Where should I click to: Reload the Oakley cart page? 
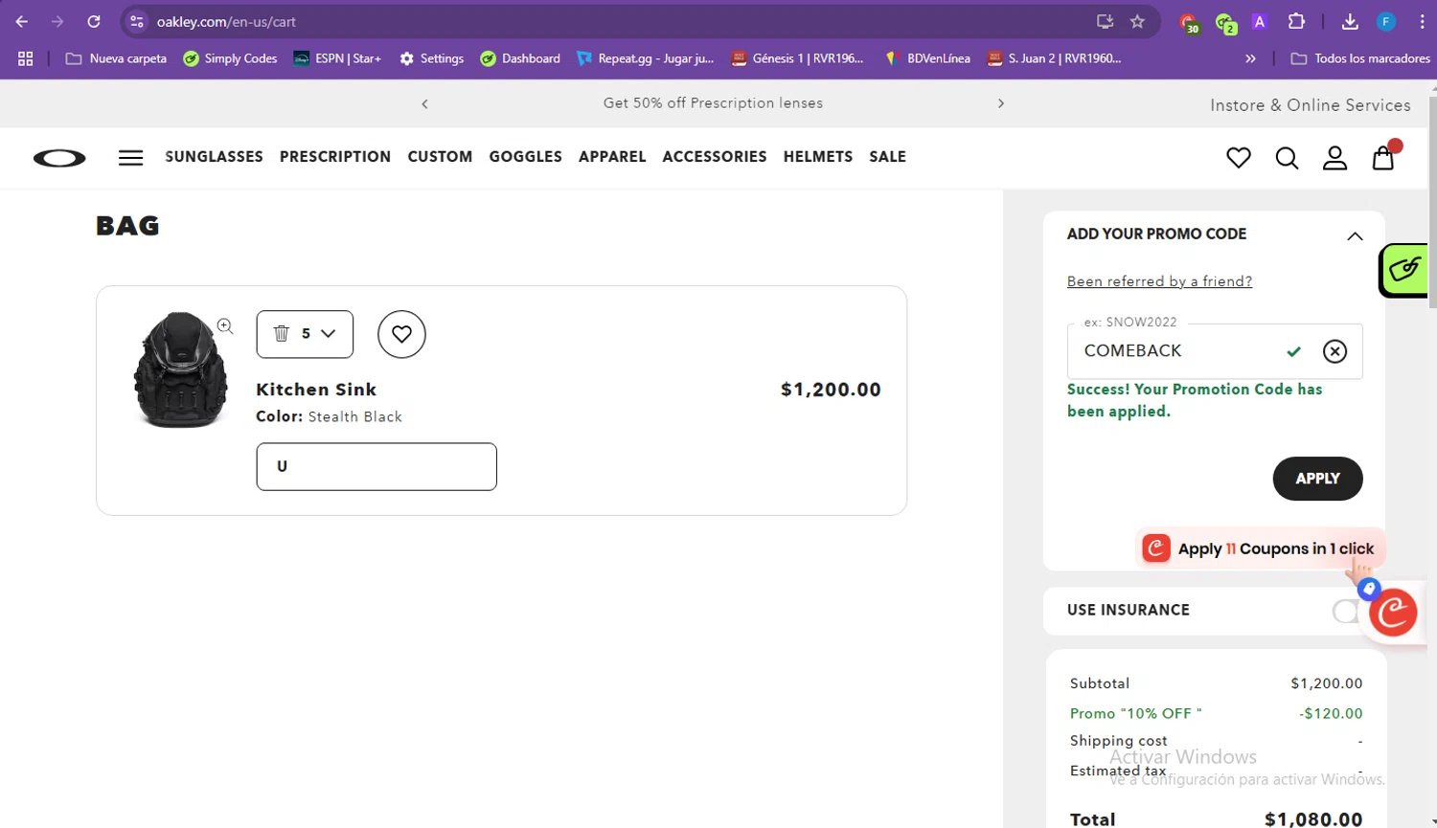[x=94, y=21]
